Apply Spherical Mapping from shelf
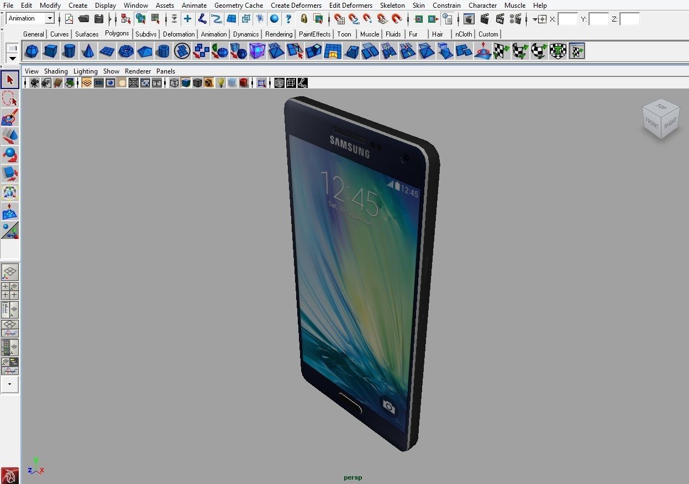The width and height of the screenshot is (689, 484). click(x=539, y=51)
